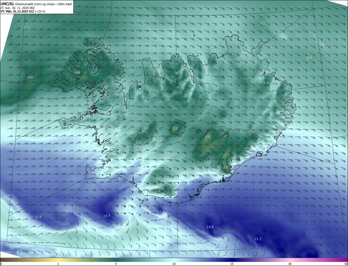
Task: Click the 6.7 precipitation value label
Action: [x=27, y=28]
